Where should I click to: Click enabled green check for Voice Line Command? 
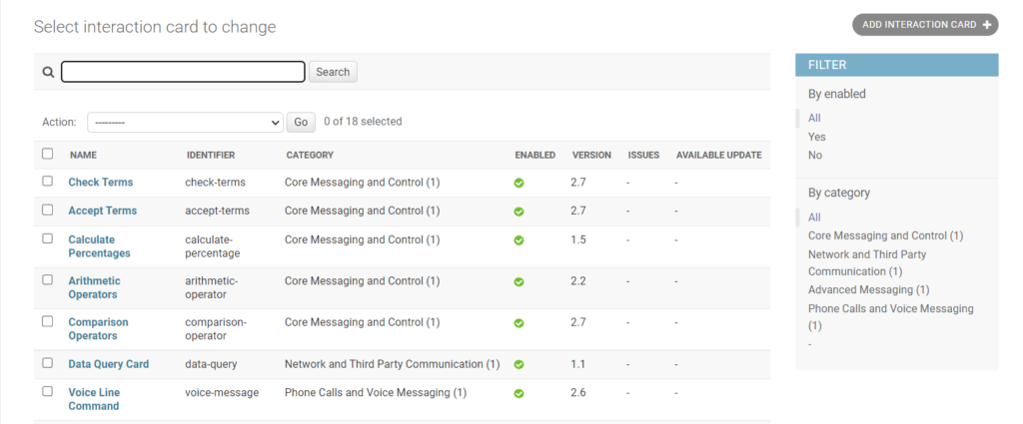click(518, 394)
